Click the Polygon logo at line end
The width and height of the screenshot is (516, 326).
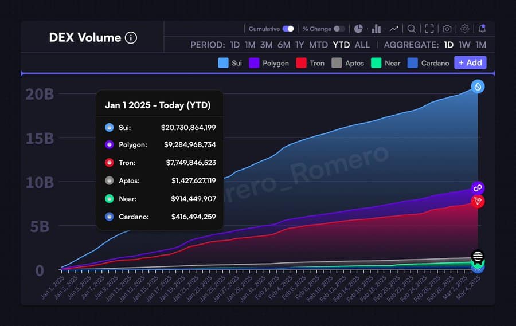[478, 188]
